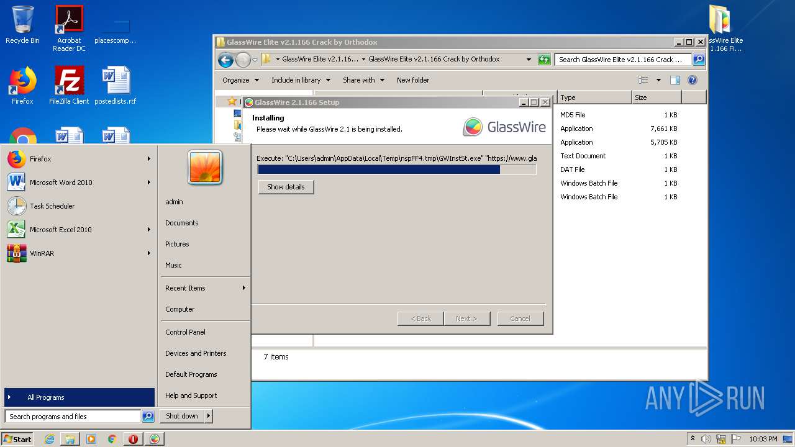
Task: Open Include in library dropdown
Action: coord(301,80)
